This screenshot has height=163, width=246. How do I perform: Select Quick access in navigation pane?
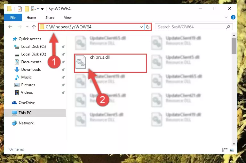tap(30, 39)
